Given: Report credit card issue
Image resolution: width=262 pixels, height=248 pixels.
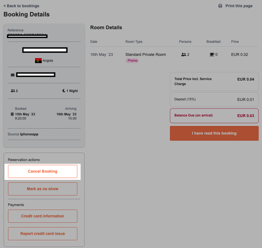Looking at the screenshot, I should (43, 234).
